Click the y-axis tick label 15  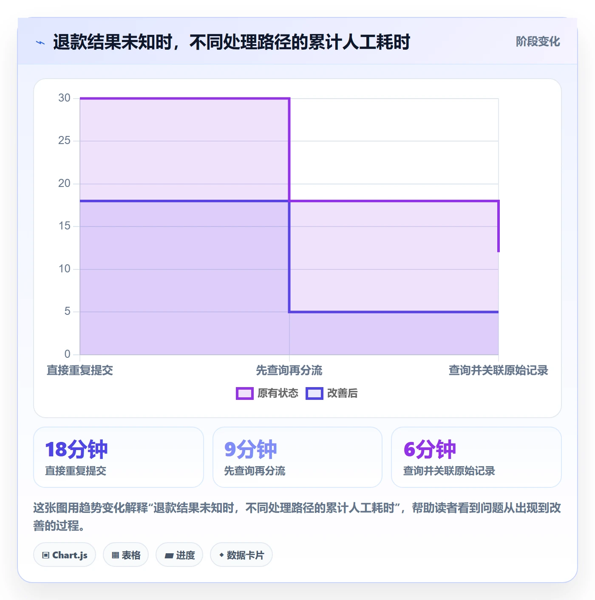(64, 226)
